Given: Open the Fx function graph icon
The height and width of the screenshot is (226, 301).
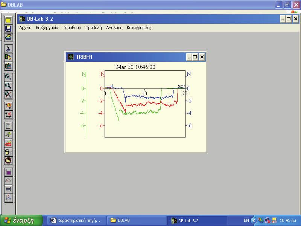Looking at the screenshot, I should click(8, 198).
